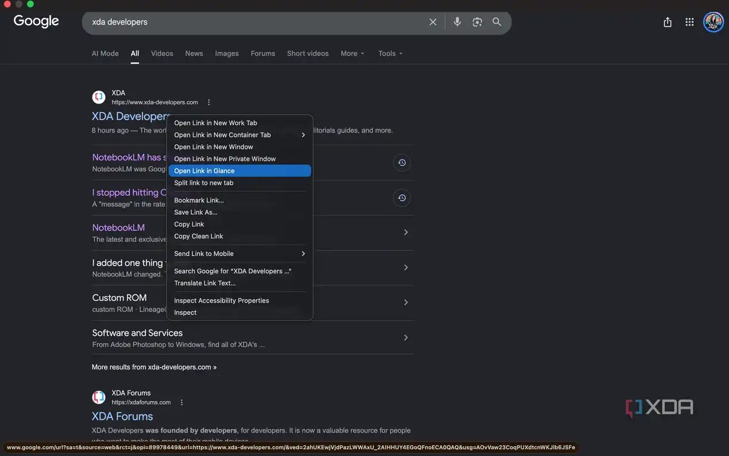Open Google Lens image search icon
Screen dimensions: 729x456
pos(477,22)
